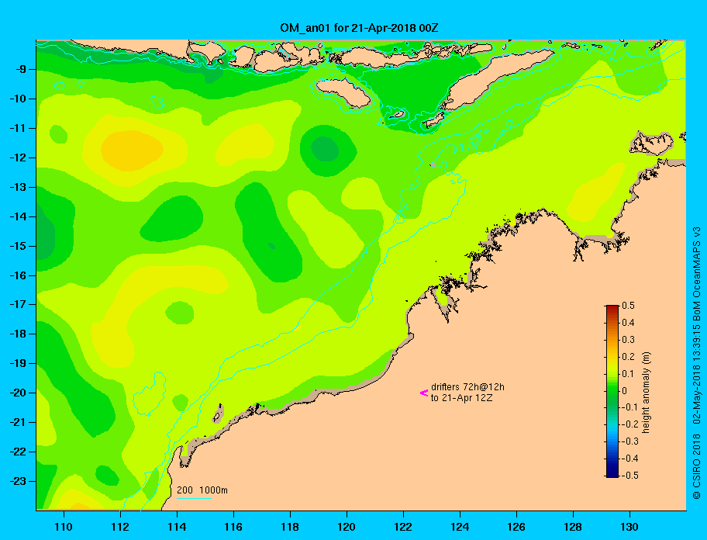The image size is (707, 540).
Task: Click the 0.4 colorbar tick label
Action: pos(628,323)
